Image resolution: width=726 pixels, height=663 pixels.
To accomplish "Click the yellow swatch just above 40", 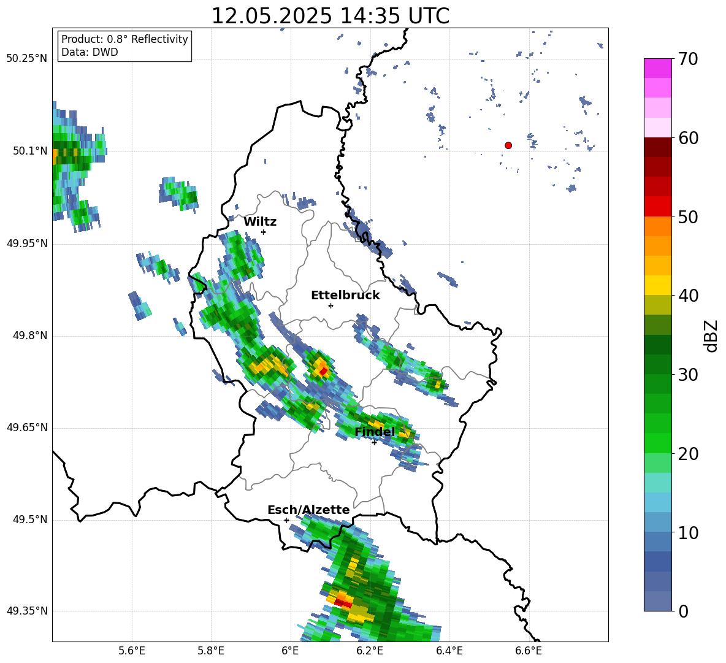I will [657, 285].
